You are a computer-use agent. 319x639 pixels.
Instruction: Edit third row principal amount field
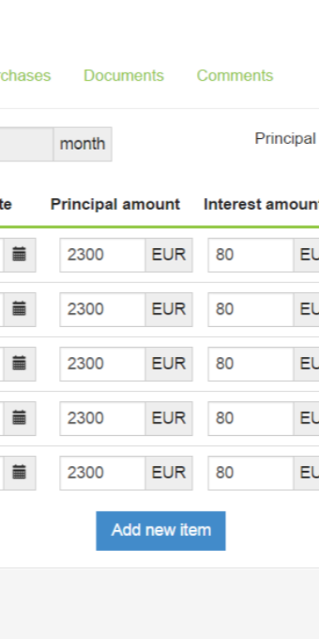[102, 364]
